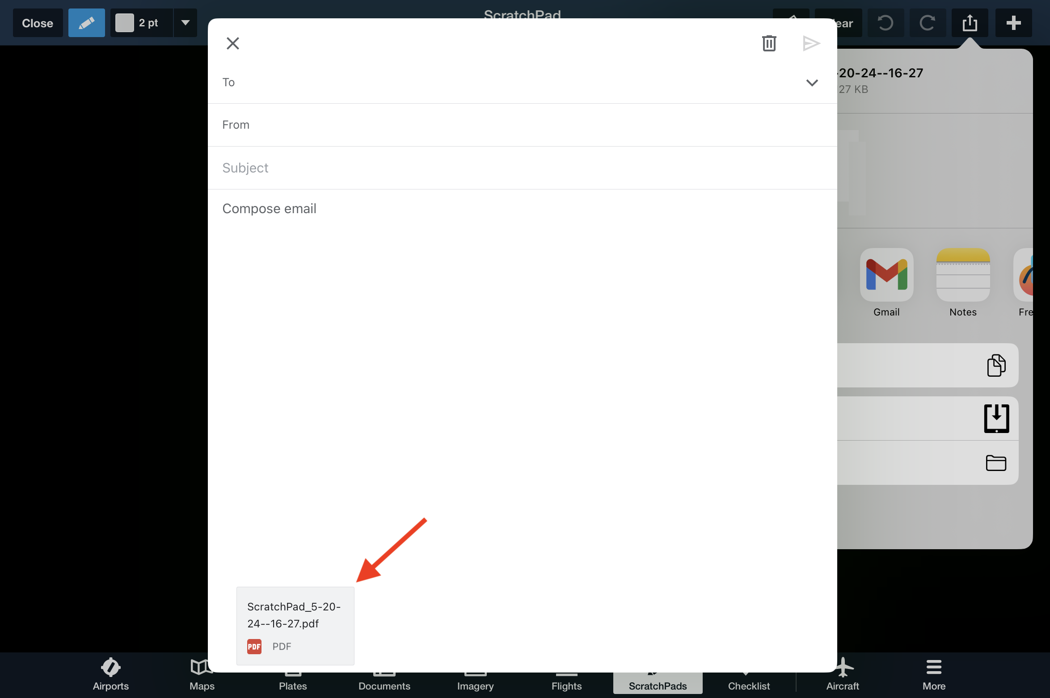This screenshot has height=698, width=1050.
Task: Open the gray pen color swatch
Action: (x=125, y=23)
